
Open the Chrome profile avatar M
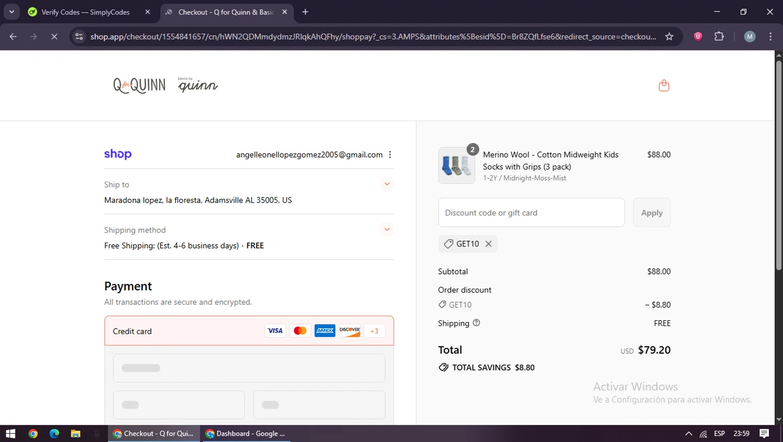[750, 37]
